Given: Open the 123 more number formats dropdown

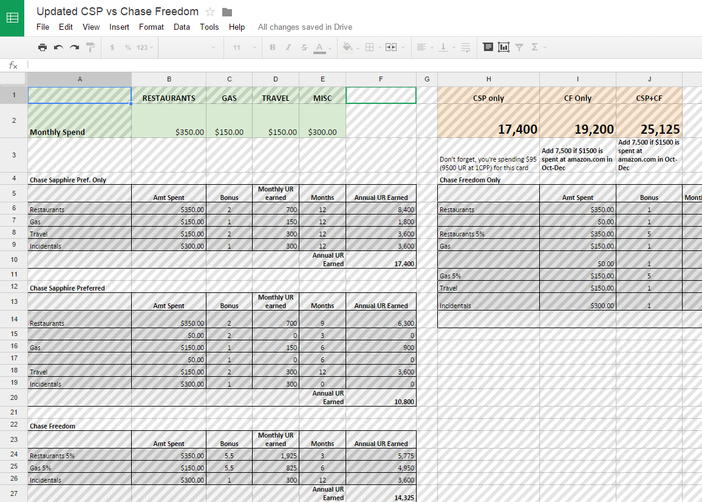Looking at the screenshot, I should [x=145, y=47].
